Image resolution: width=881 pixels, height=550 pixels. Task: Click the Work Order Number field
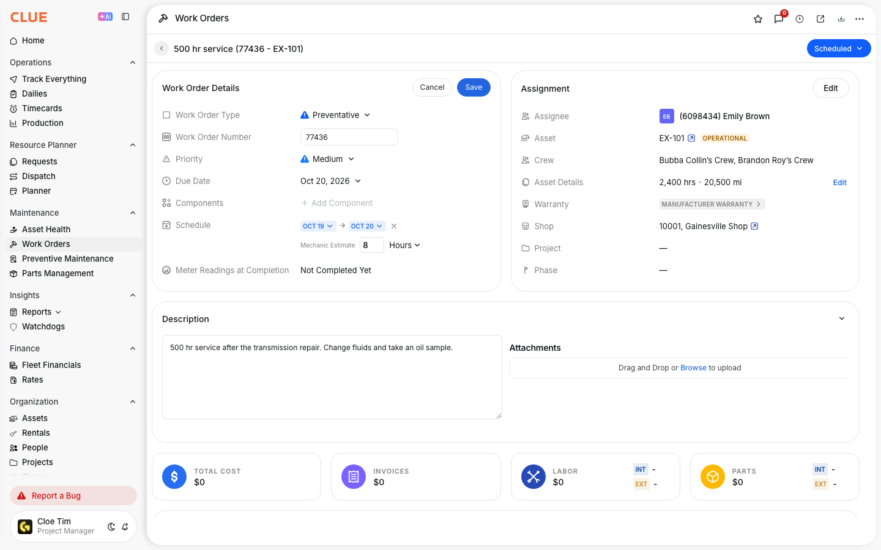click(349, 137)
